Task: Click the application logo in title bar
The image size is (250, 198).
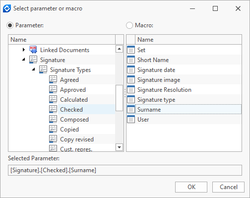Action: (x=7, y=8)
